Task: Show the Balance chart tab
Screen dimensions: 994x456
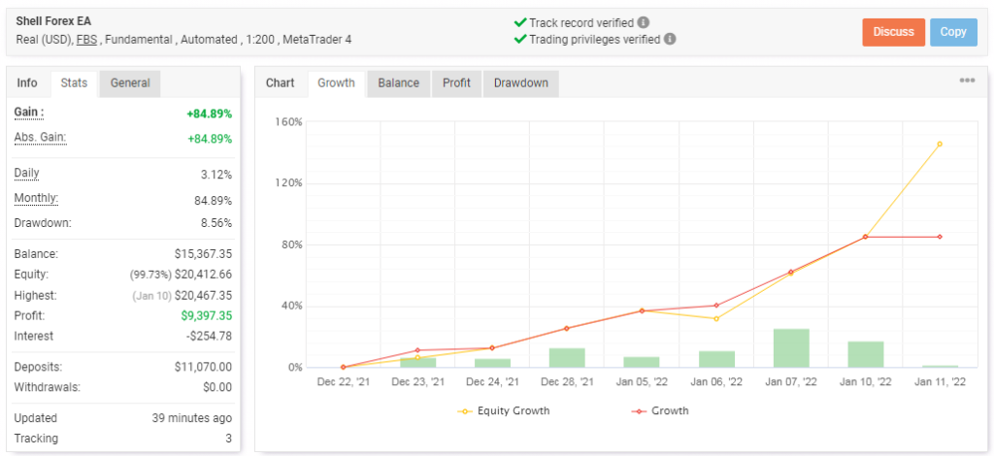Action: [399, 83]
